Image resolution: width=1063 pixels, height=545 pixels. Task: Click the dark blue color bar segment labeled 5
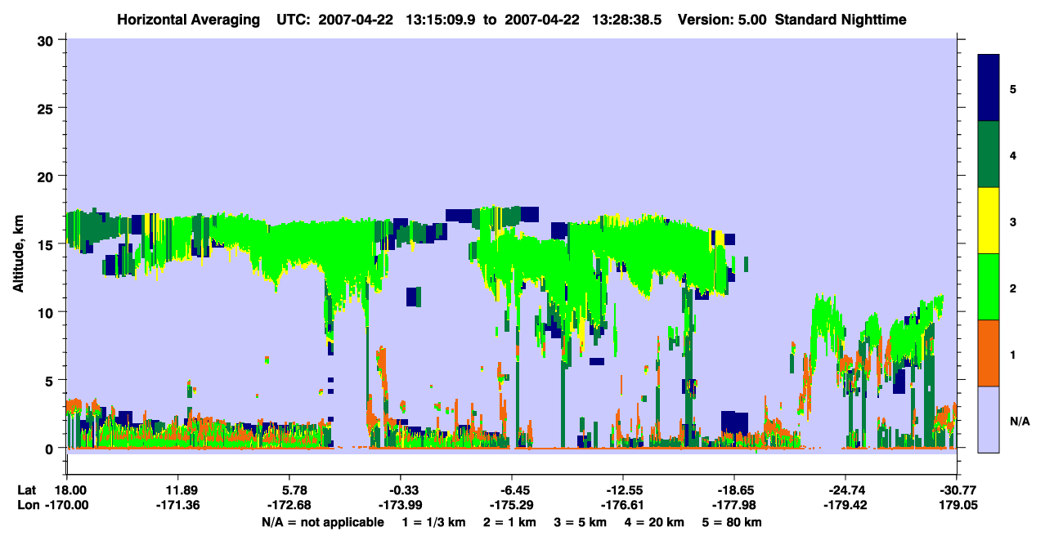click(989, 87)
